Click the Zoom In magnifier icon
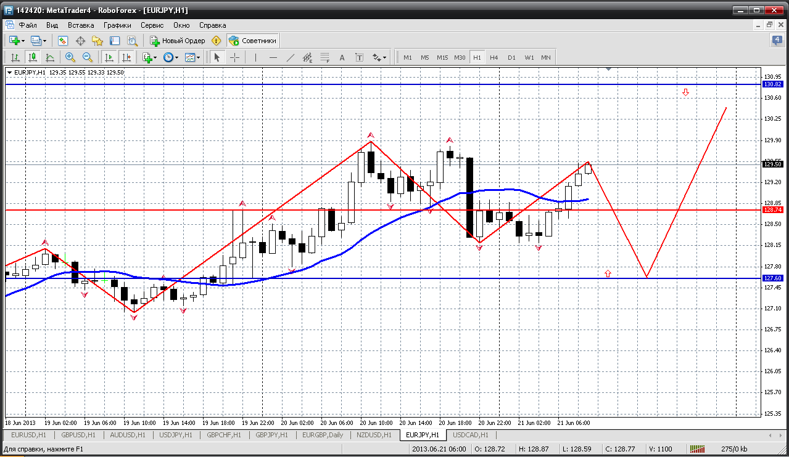Image resolution: width=789 pixels, height=457 pixels. click(x=70, y=57)
